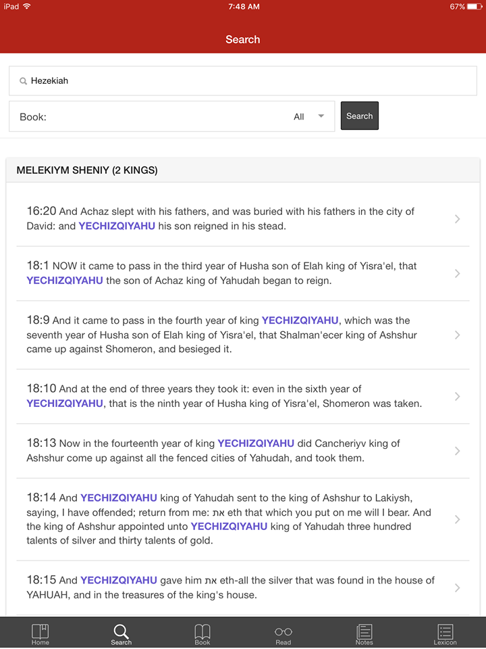486x649 pixels.
Task: Select the 18:1 verse result
Action: pos(243,273)
